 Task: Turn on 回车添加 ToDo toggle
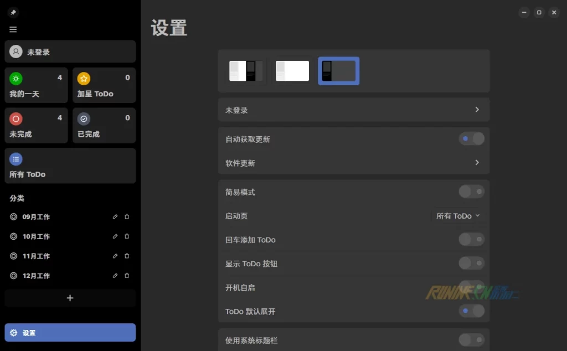[x=471, y=240]
